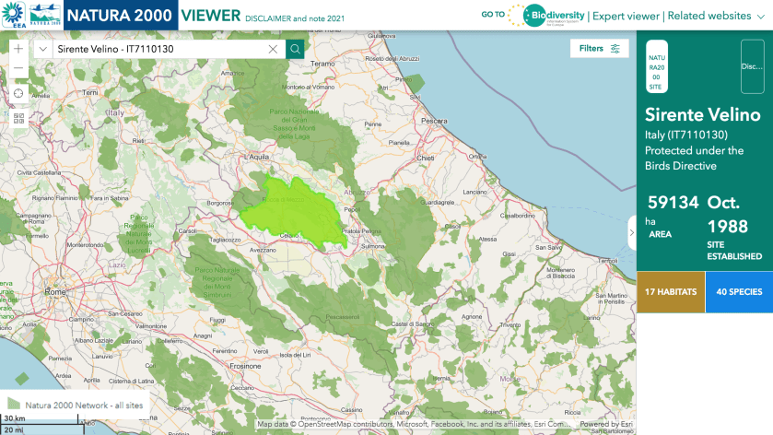Zoom out of the map

point(18,68)
